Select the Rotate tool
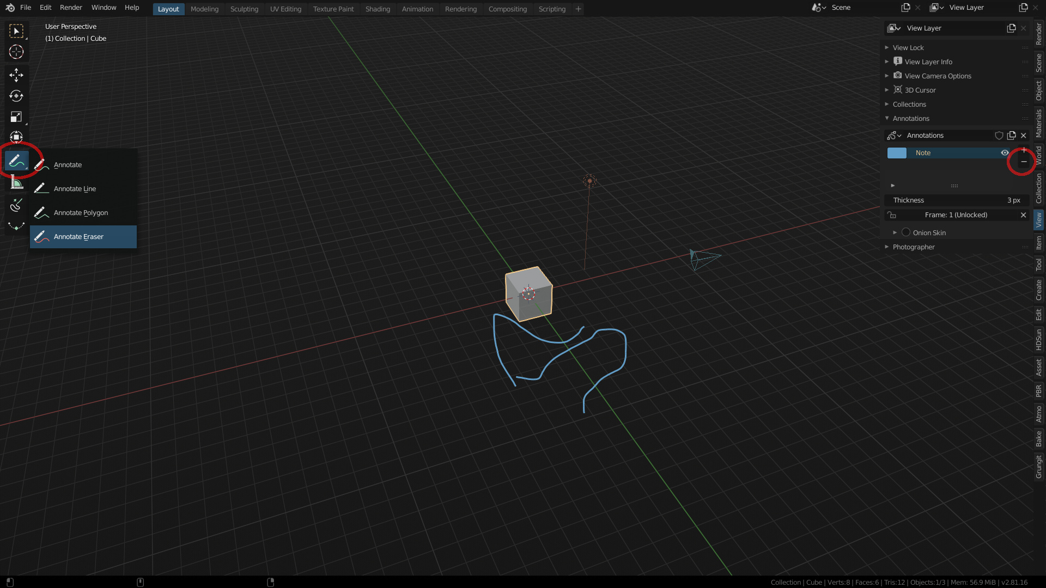The image size is (1046, 588). point(16,96)
